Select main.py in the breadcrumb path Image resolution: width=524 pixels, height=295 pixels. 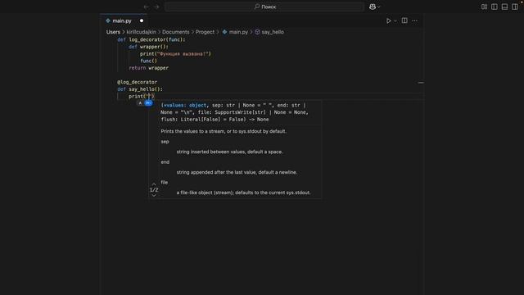coord(235,32)
